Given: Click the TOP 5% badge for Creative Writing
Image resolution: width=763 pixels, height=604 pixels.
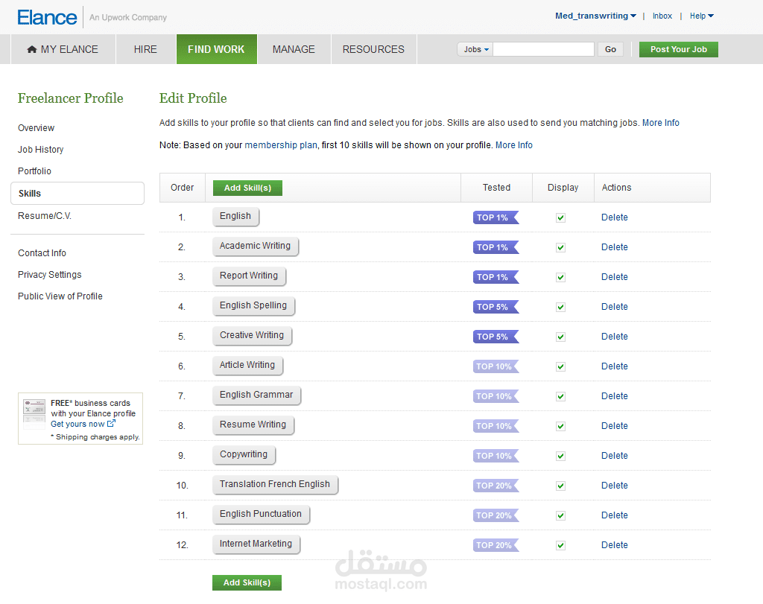Looking at the screenshot, I should [x=496, y=337].
